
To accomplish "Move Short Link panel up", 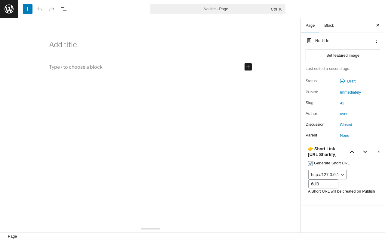I will click(x=352, y=152).
